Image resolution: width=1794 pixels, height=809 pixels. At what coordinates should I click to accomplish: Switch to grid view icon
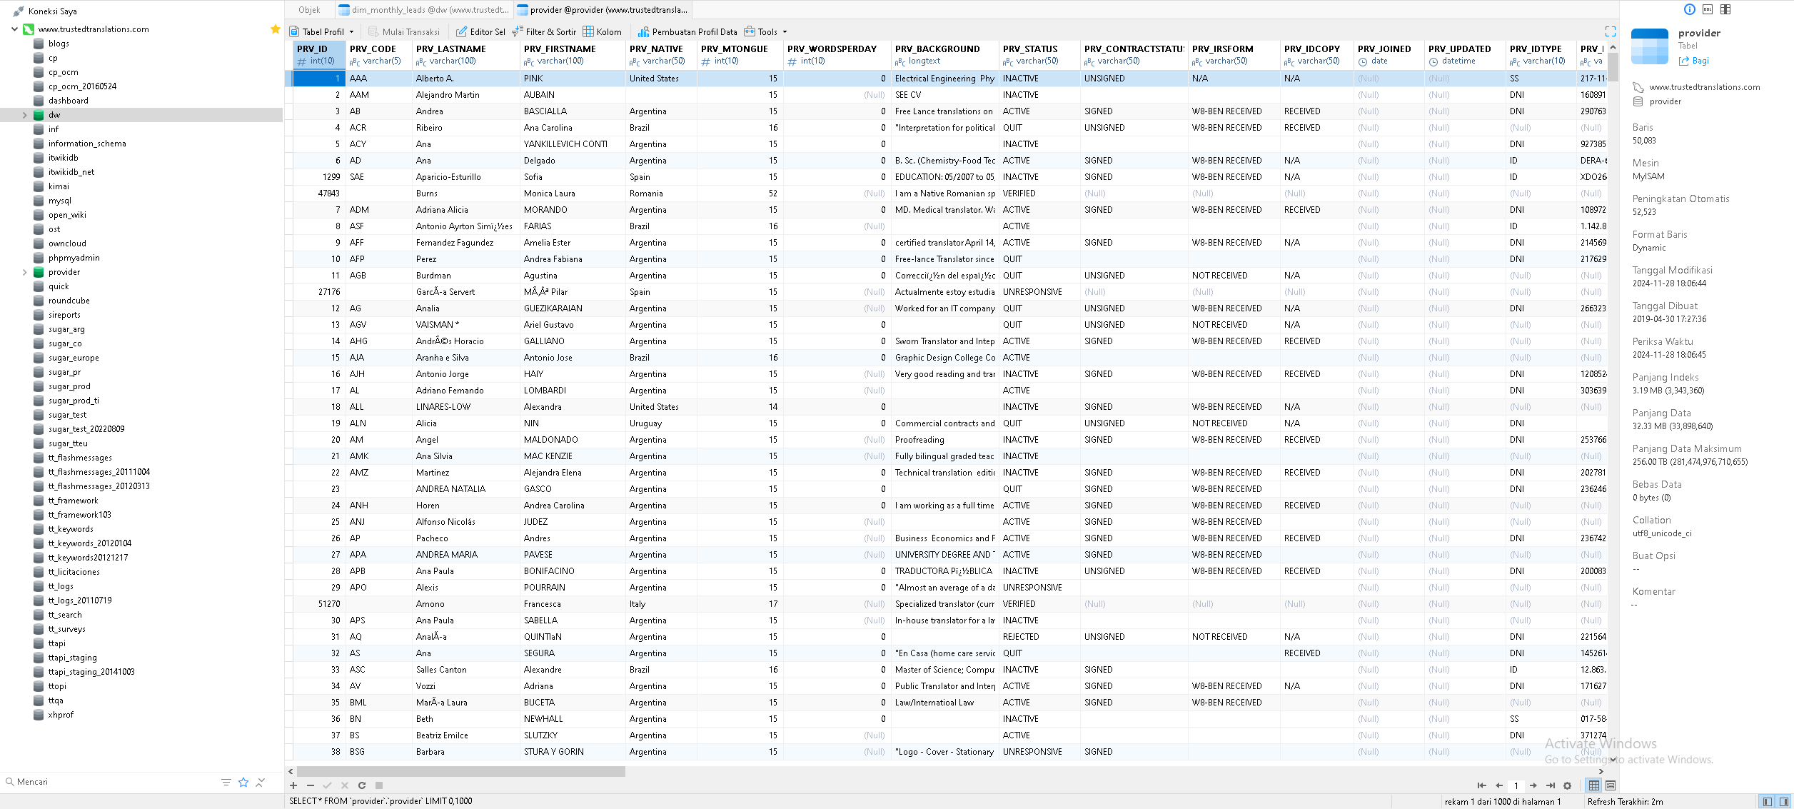tap(1594, 785)
